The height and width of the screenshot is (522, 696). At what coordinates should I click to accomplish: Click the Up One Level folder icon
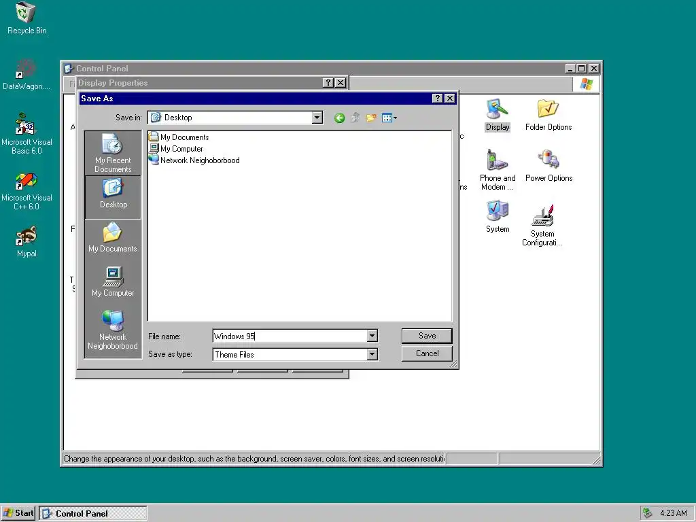point(355,118)
